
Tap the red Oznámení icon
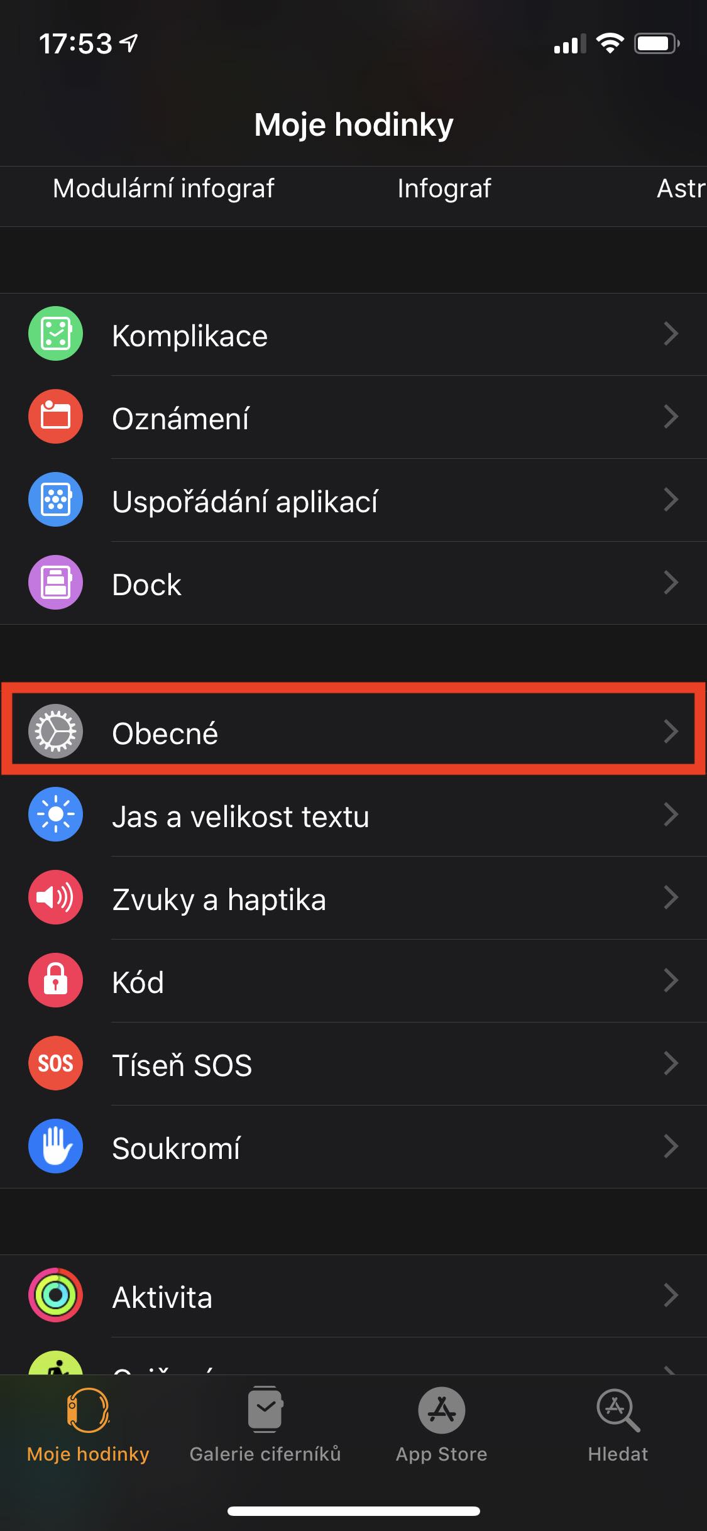click(55, 417)
